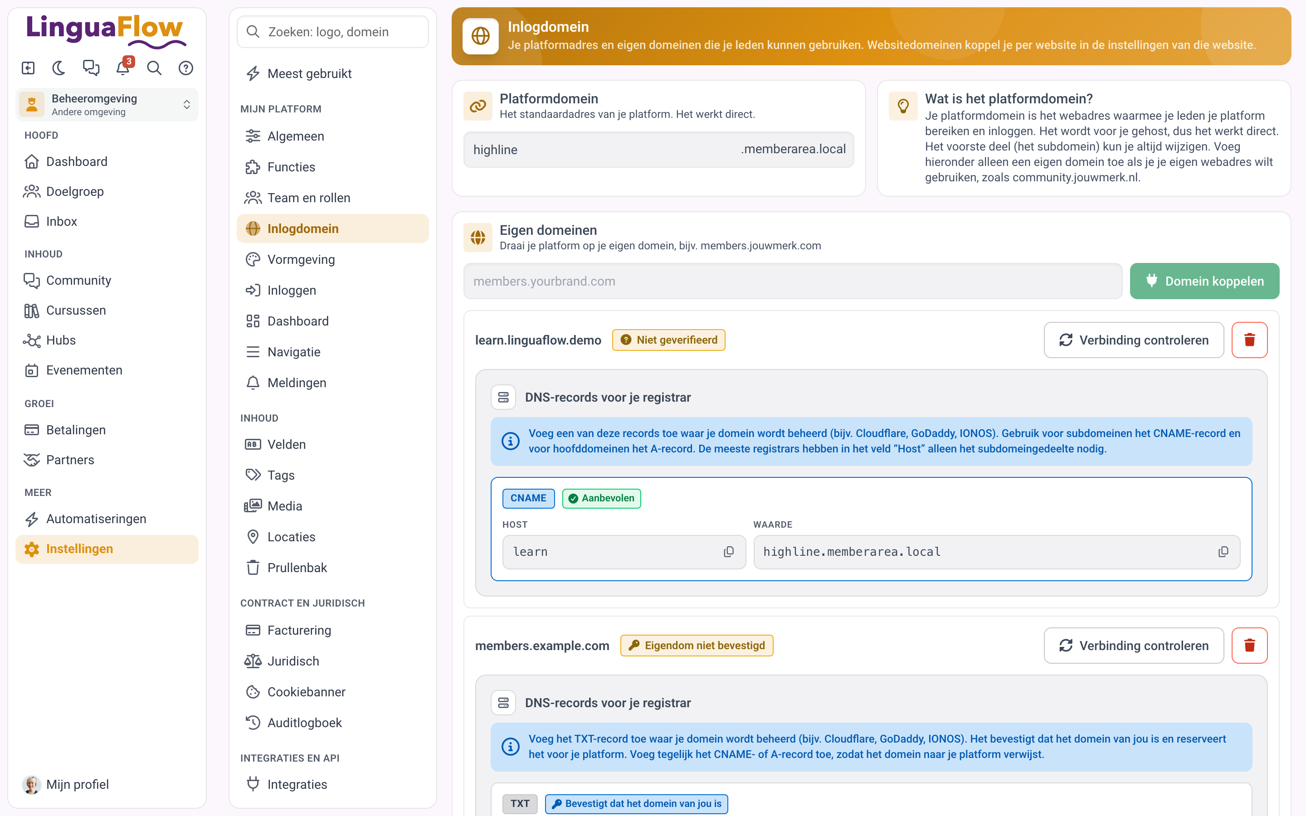The image size is (1306, 816).
Task: Open Navigatie settings
Action: pyautogui.click(x=332, y=352)
